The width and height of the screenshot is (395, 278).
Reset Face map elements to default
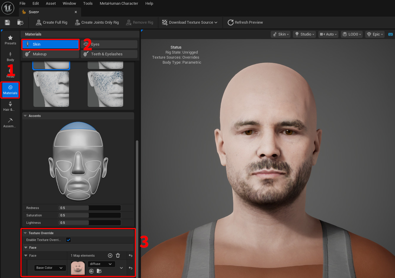[131, 255]
